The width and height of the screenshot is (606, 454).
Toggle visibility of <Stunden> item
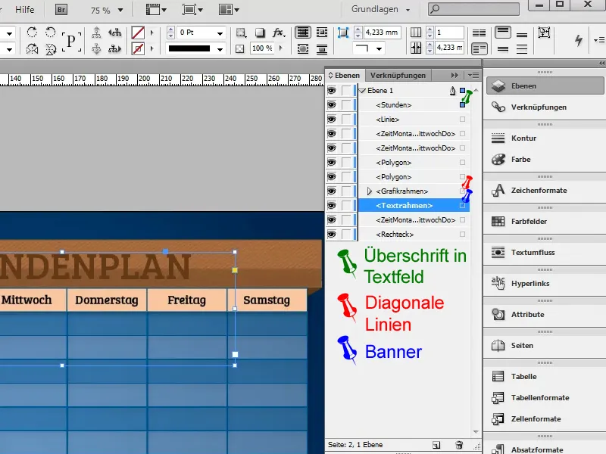[x=332, y=105]
